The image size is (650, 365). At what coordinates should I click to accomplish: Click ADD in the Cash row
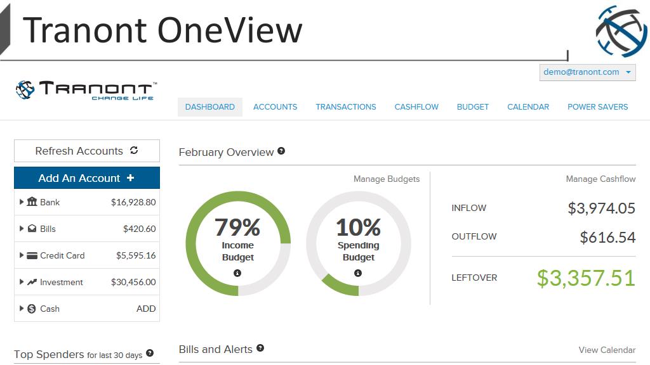pyautogui.click(x=146, y=309)
